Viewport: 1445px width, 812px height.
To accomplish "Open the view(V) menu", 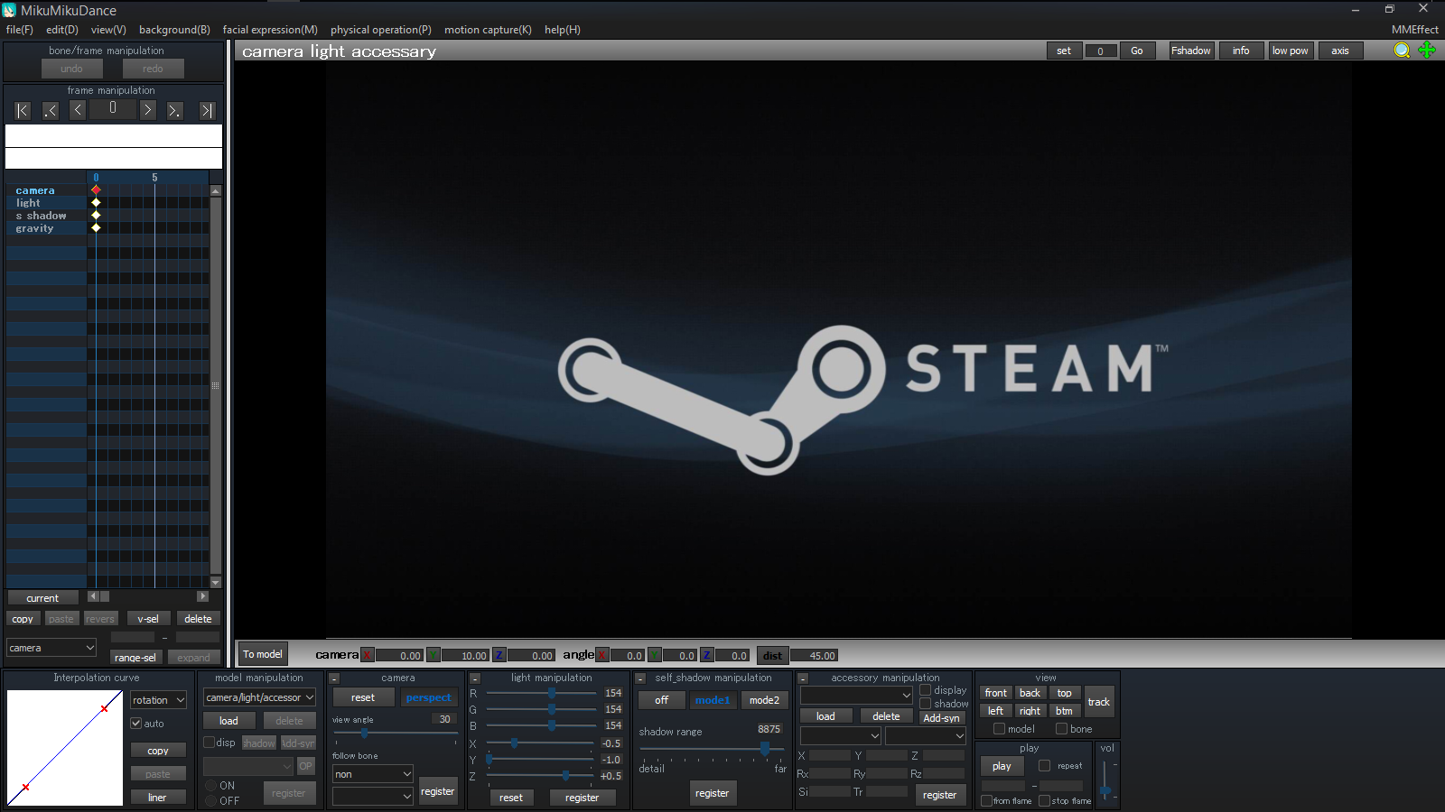I will pos(108,30).
